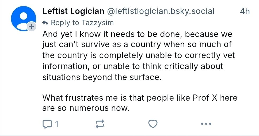Viewport: 259px width, 136px height.
Task: Like the post with the heart icon
Action: pyautogui.click(x=153, y=124)
